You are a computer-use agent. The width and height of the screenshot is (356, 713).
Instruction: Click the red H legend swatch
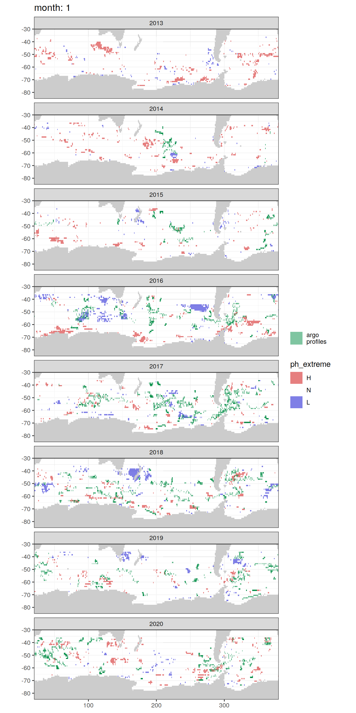296,378
